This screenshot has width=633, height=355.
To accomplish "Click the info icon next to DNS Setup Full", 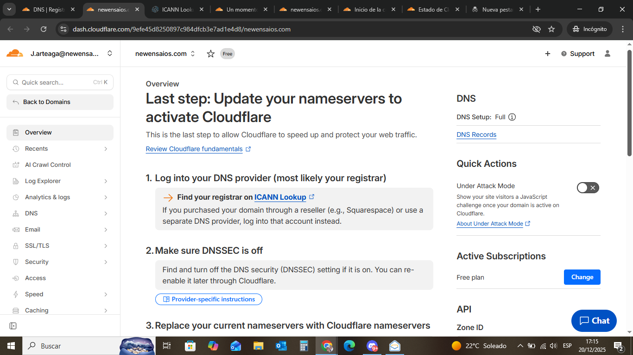I will coord(512,117).
